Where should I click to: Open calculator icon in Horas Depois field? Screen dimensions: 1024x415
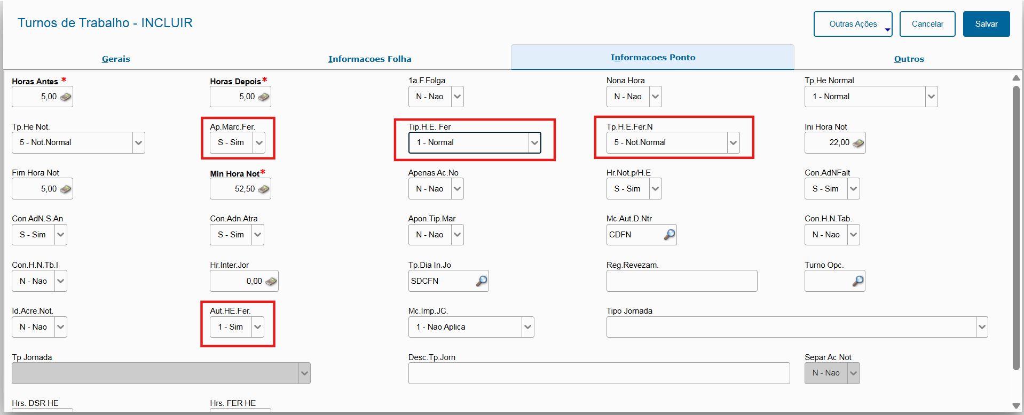(263, 97)
